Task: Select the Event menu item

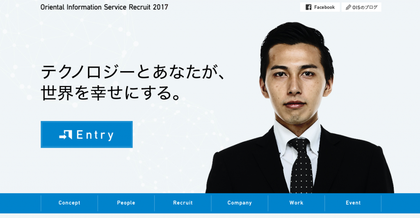Action: click(353, 203)
